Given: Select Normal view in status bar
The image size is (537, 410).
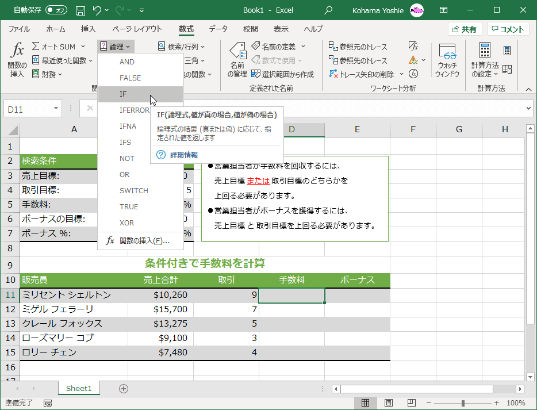Looking at the screenshot, I should 365,403.
